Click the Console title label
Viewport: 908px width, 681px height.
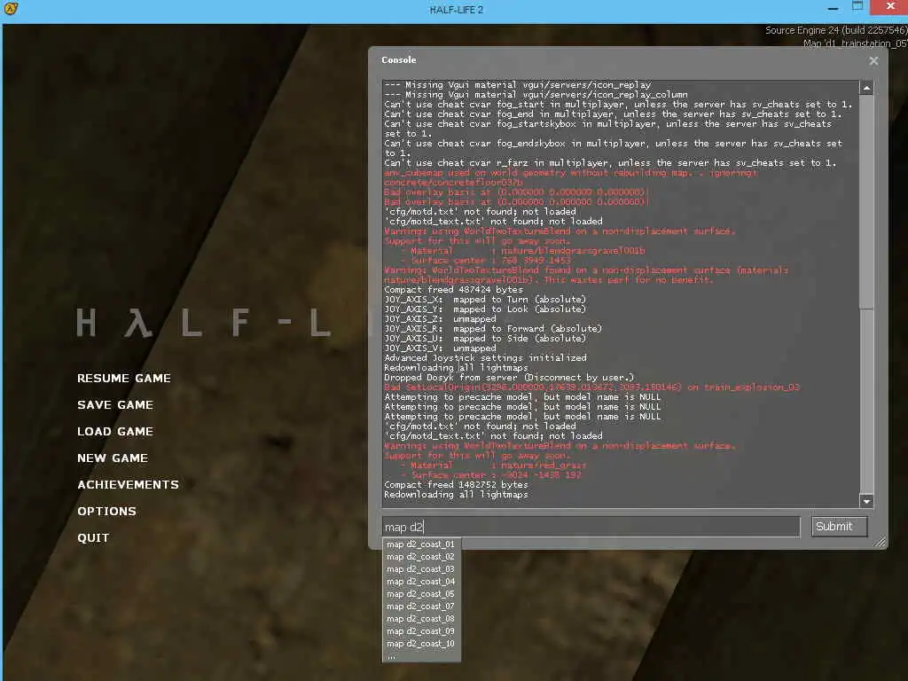click(398, 59)
